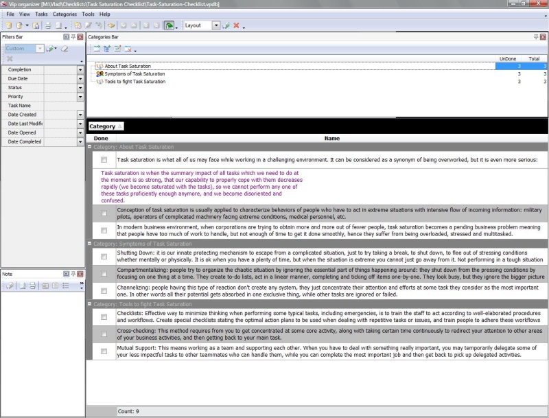549x418 pixels.
Task: Collapse the 'Symptoms of Task Saturation' group
Action: pyautogui.click(x=89, y=244)
